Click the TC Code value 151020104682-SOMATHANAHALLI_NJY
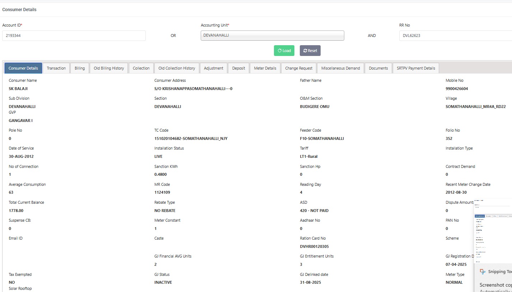 [x=191, y=138]
